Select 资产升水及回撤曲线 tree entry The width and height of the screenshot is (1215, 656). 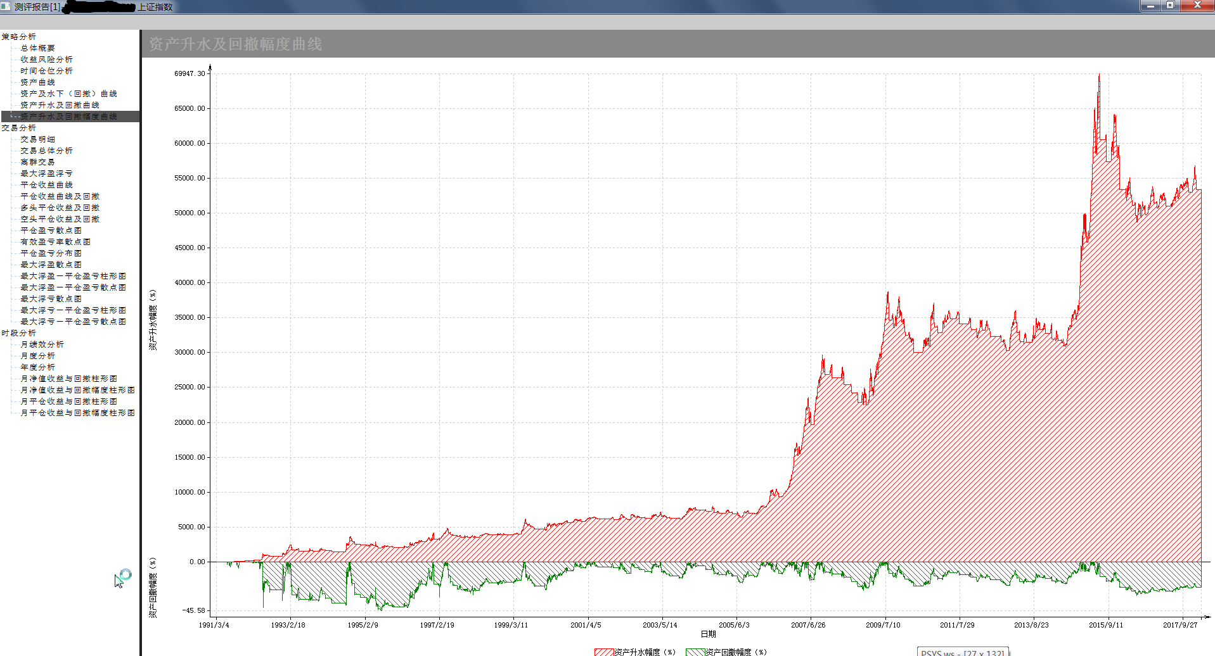coord(60,105)
